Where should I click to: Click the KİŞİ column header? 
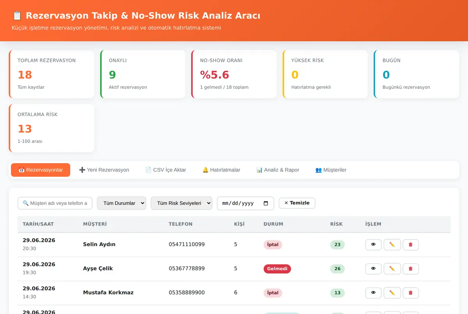239,224
